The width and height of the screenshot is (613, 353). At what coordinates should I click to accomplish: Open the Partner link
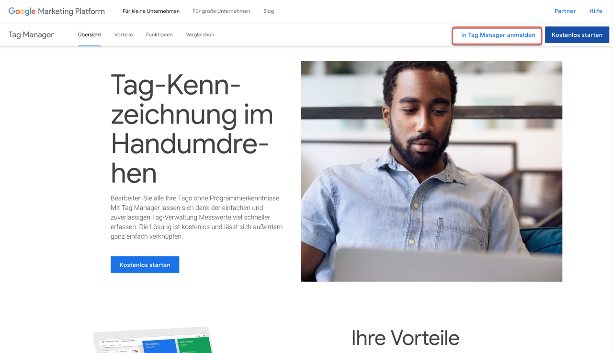(565, 11)
